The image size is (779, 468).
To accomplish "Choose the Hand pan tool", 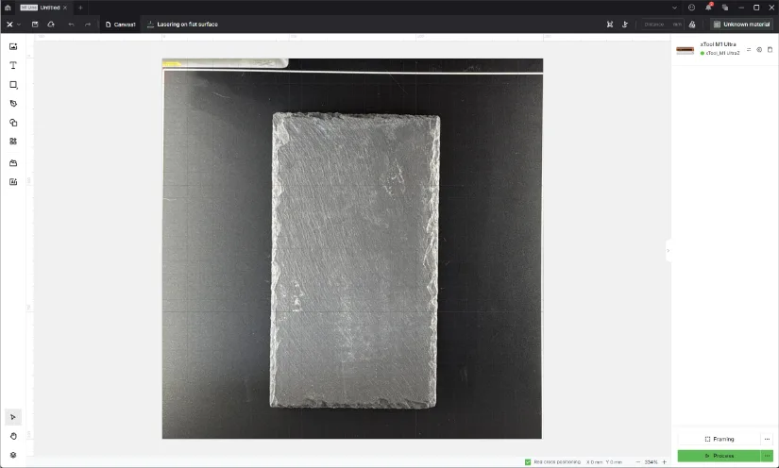I will (13, 436).
